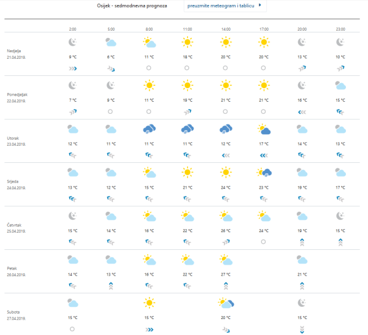The image size is (368, 335).
Task: Select the sun icon for Nedjelja at 11:00
Action: [x=188, y=42]
